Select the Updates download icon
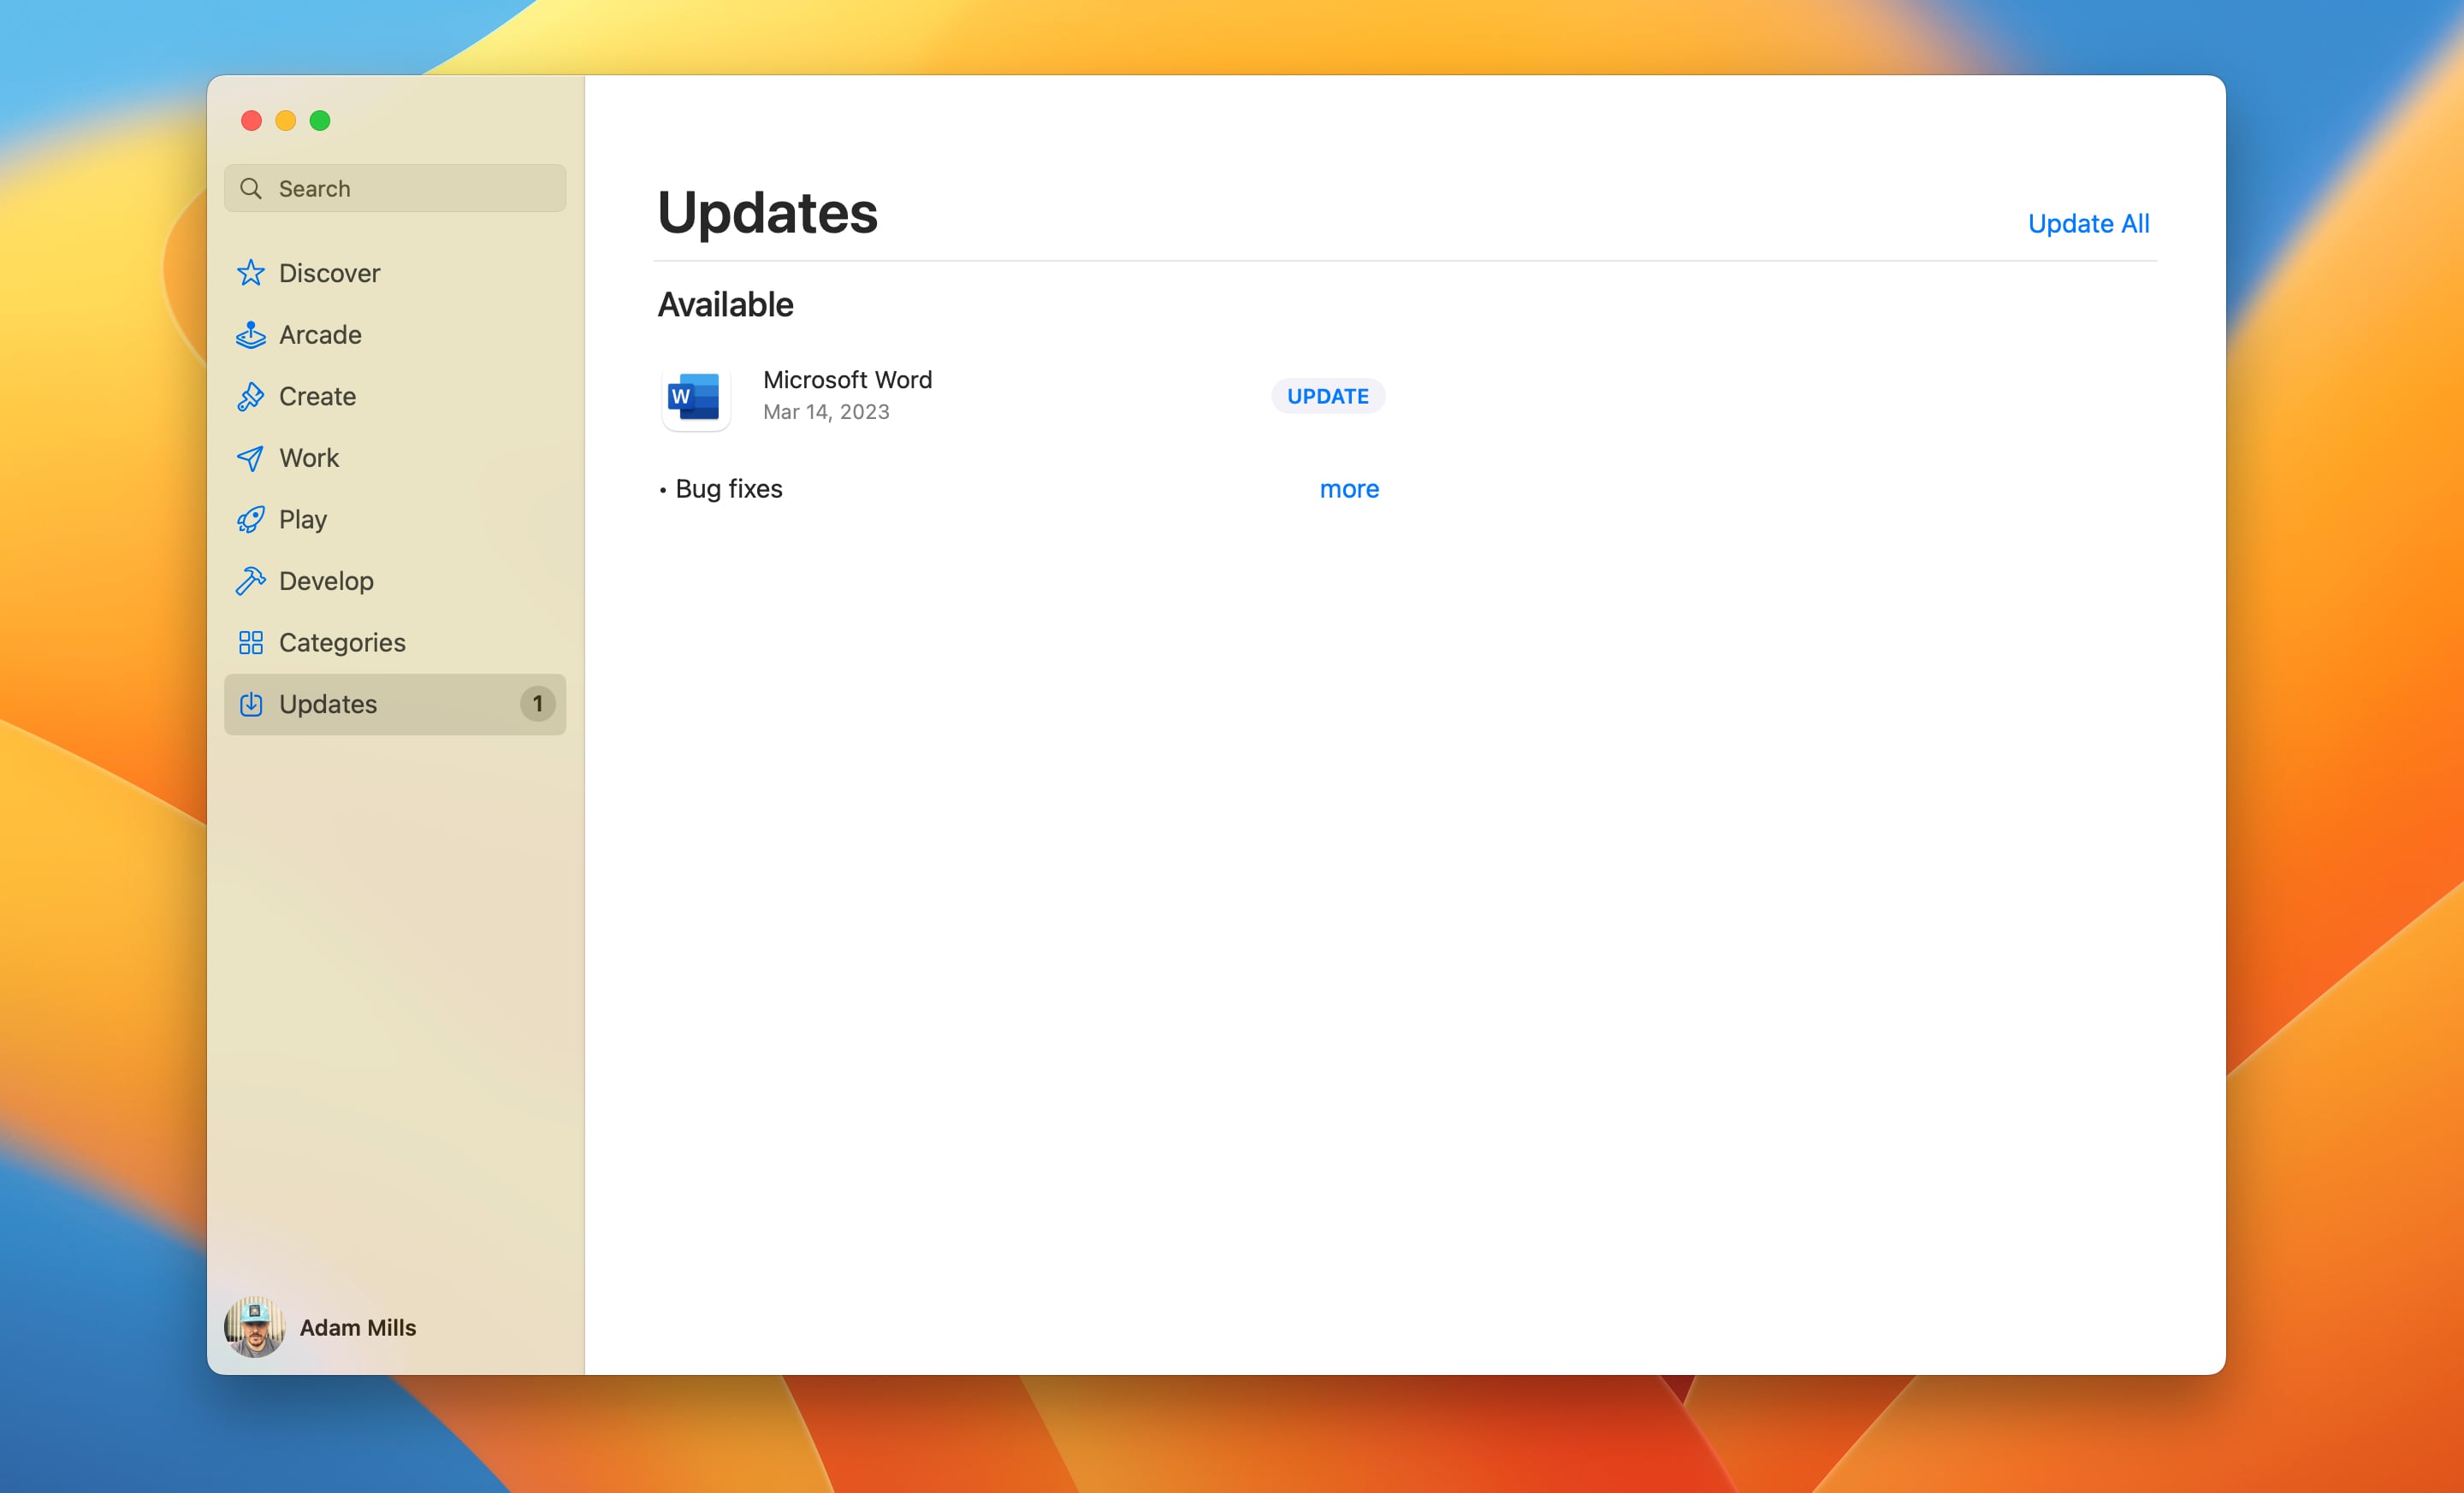Image resolution: width=2464 pixels, height=1493 pixels. (x=252, y=704)
